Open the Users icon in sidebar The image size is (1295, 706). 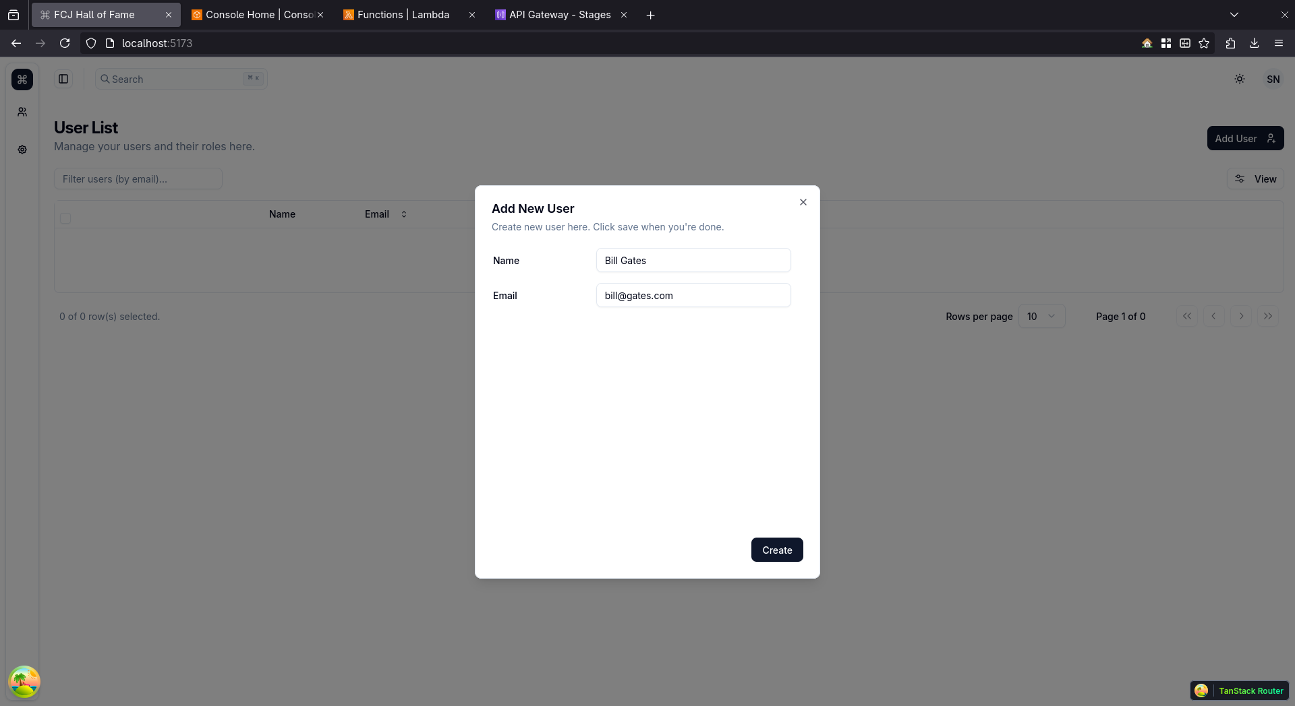[22, 112]
